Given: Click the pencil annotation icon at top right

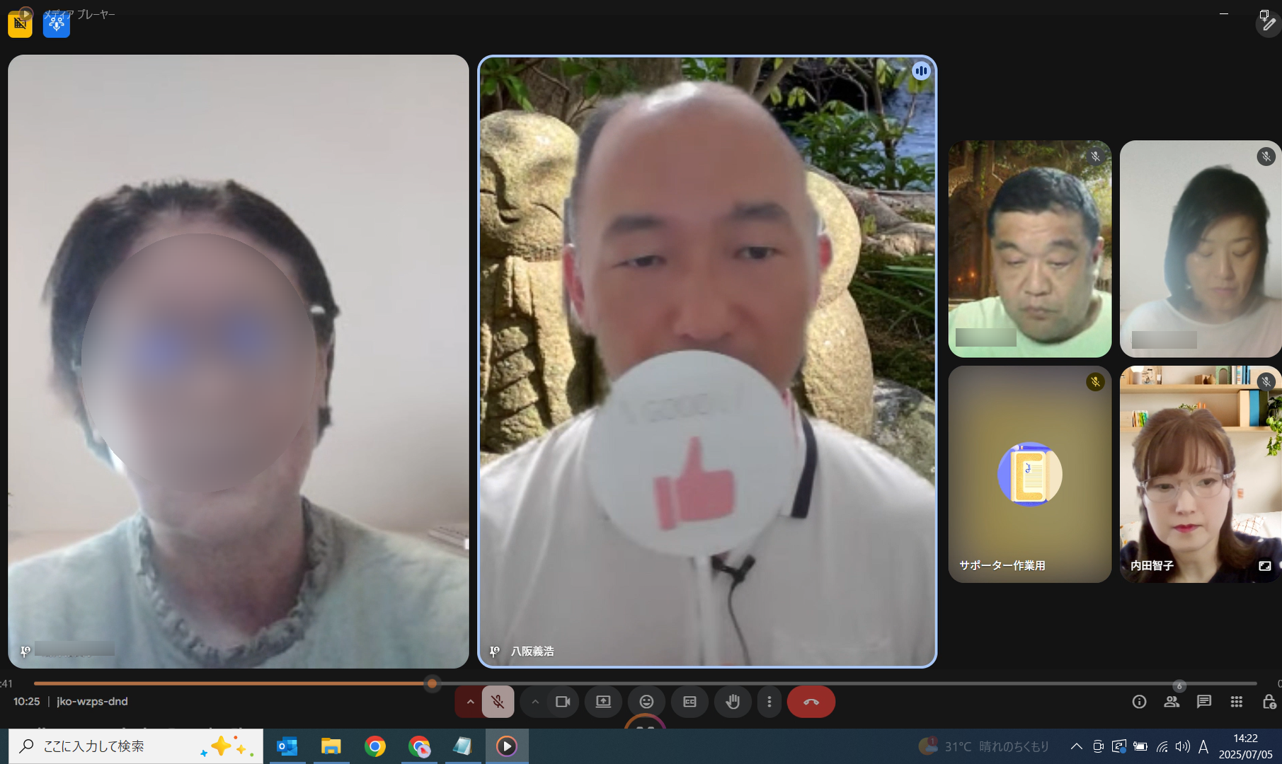Looking at the screenshot, I should pyautogui.click(x=1268, y=24).
